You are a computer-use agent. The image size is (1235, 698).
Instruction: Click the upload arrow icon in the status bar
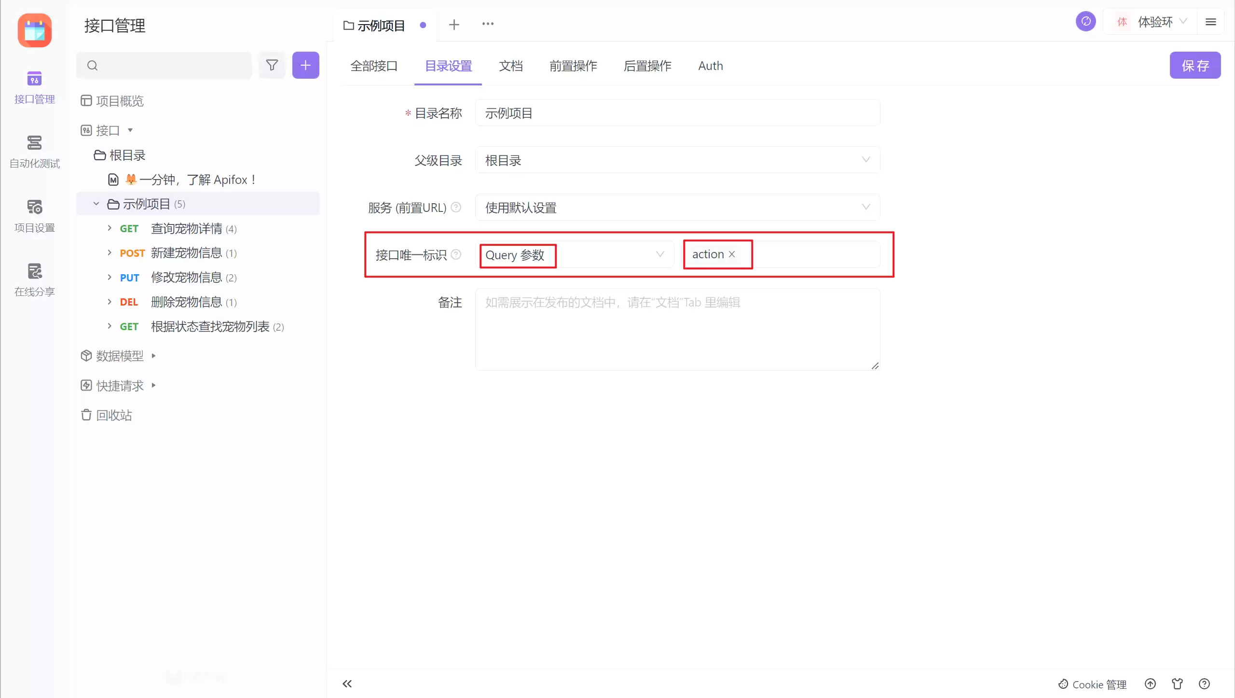1150,684
